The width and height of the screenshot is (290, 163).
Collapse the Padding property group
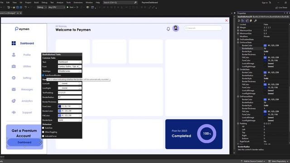[238, 124]
